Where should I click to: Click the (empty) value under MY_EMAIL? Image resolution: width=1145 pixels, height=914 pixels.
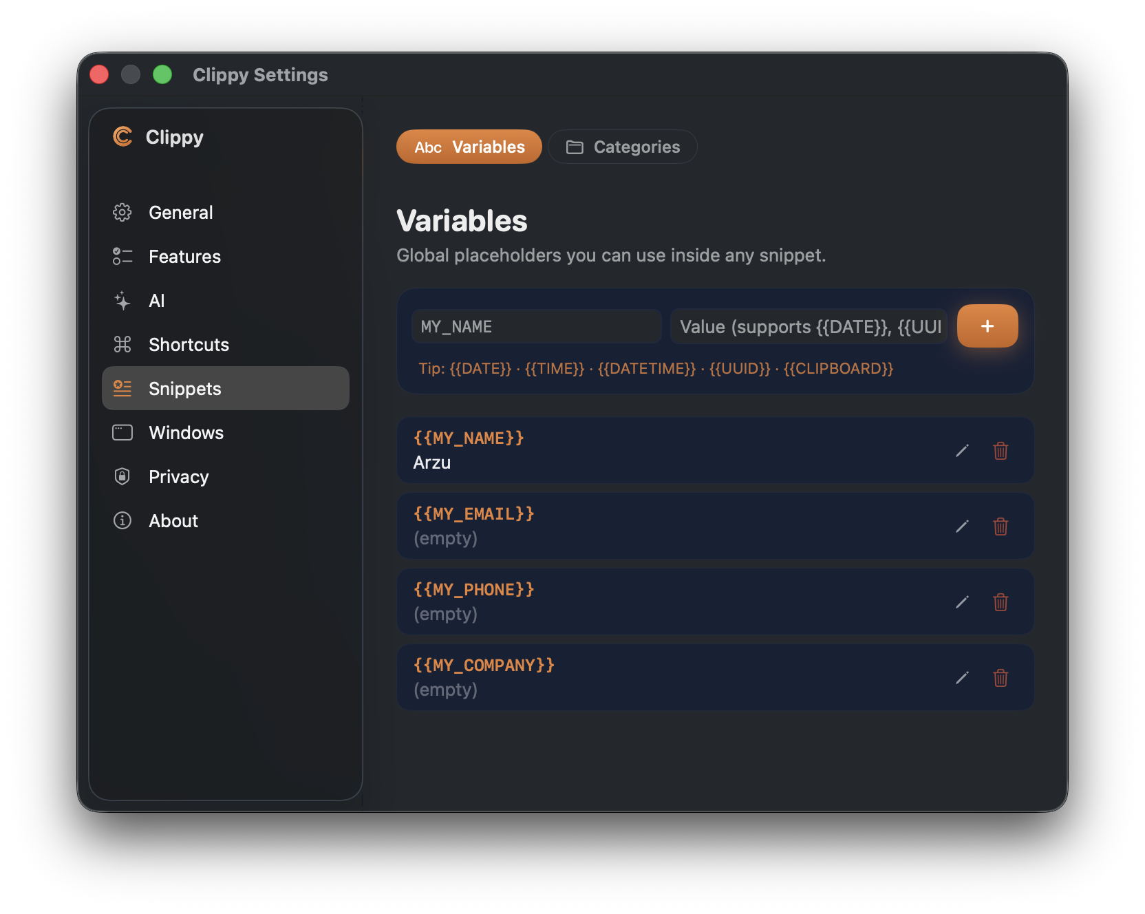445,538
